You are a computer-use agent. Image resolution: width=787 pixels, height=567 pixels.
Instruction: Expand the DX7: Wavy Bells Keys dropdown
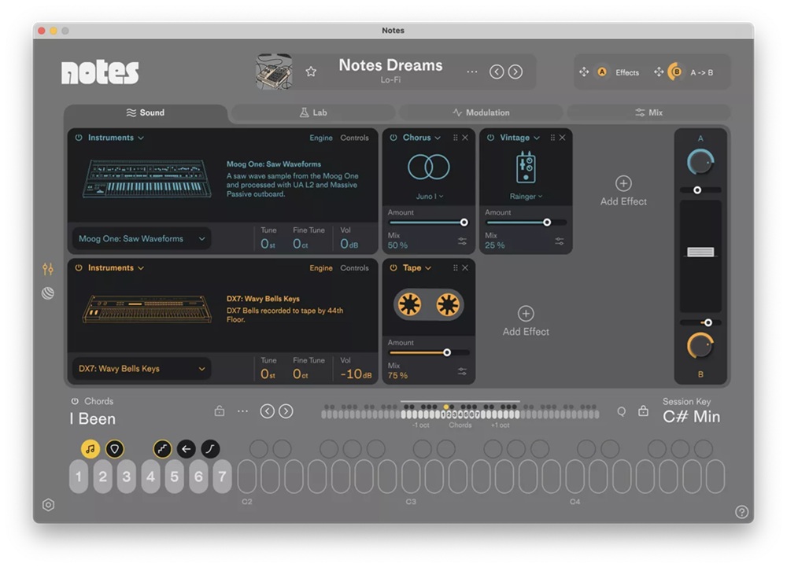click(x=142, y=369)
